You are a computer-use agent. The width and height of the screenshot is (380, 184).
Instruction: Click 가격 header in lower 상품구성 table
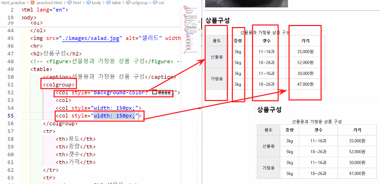(x=357, y=130)
